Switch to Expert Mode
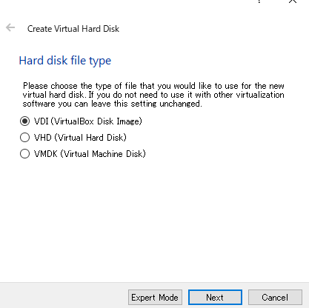 [155, 297]
